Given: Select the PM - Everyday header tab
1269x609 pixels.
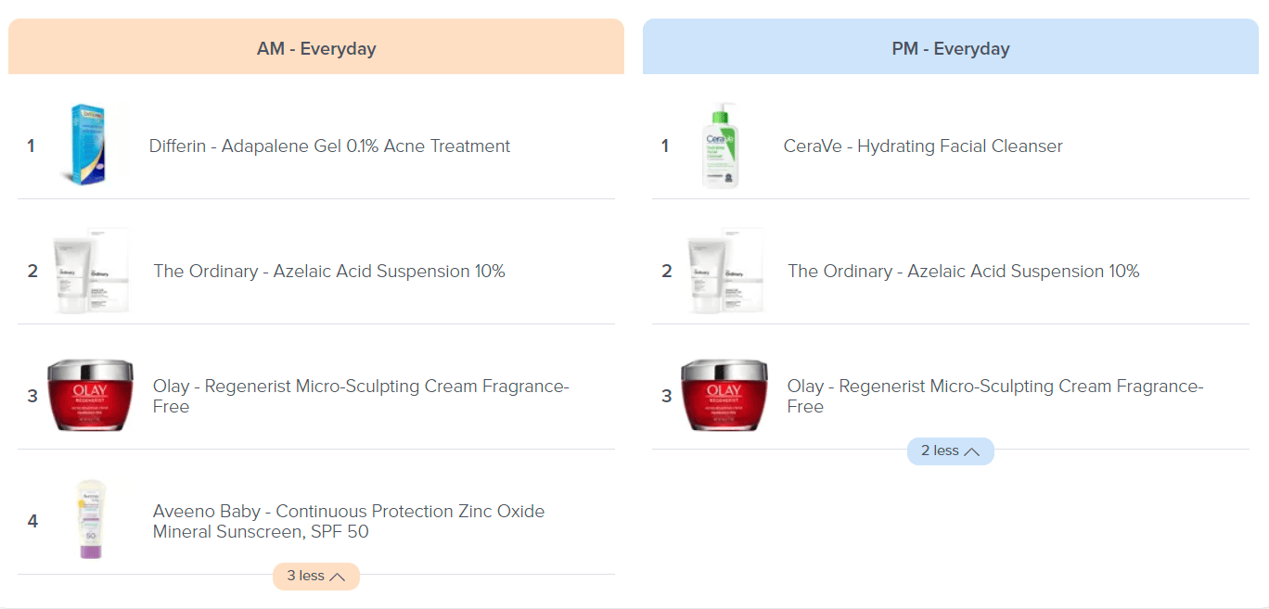Looking at the screenshot, I should [x=950, y=48].
